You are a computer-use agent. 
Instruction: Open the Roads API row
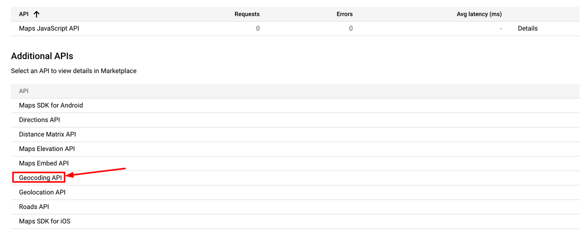34,207
